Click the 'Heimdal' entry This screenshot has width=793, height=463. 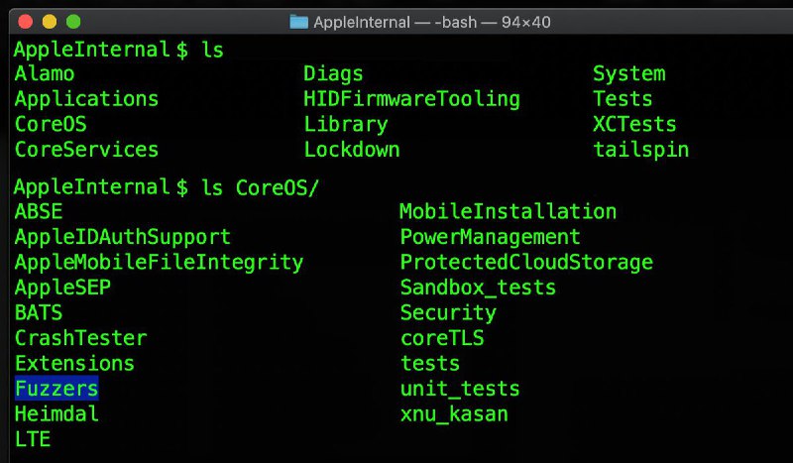click(x=57, y=413)
